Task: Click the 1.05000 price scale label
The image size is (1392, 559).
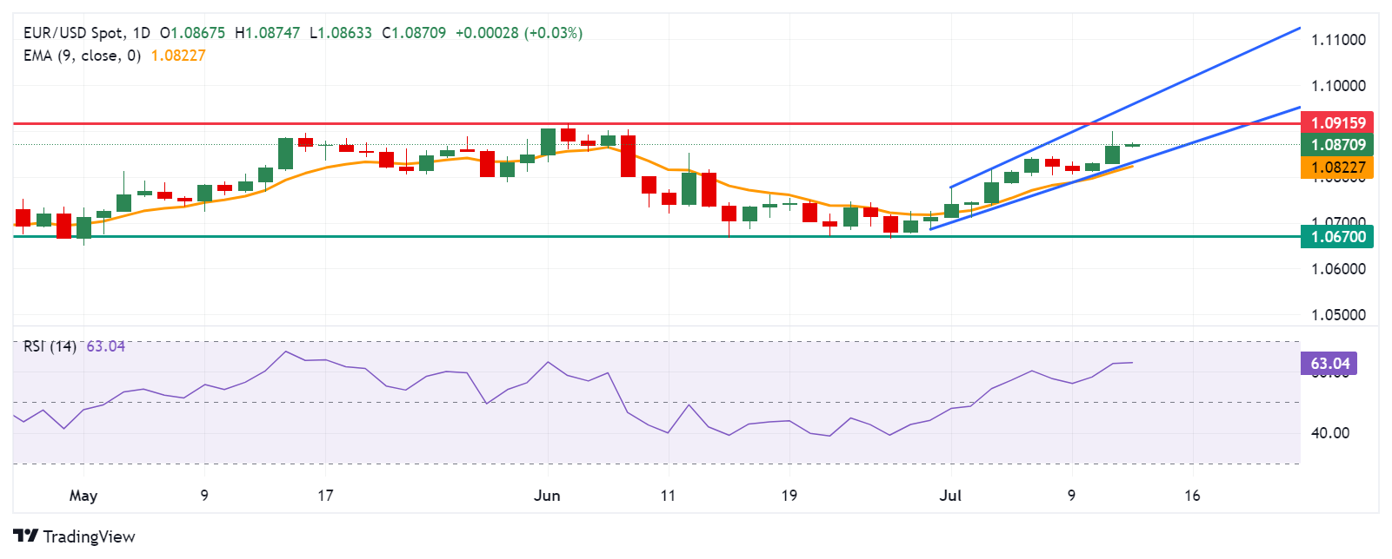Action: pyautogui.click(x=1338, y=315)
